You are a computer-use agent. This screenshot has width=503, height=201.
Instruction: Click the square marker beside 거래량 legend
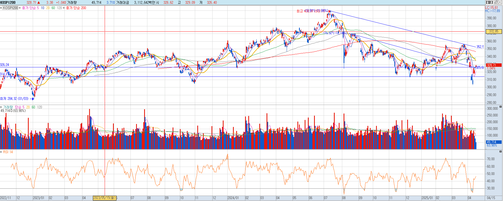click(x=1, y=107)
